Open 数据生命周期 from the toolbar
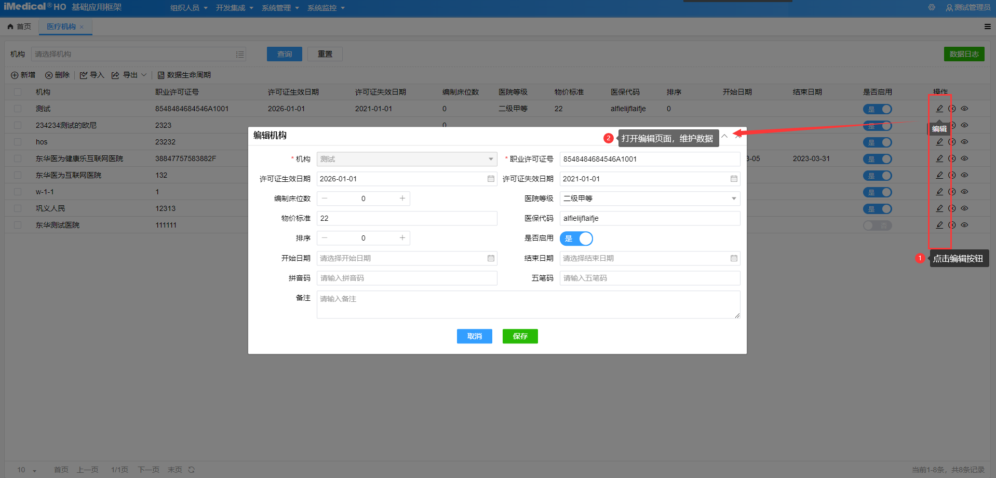 pyautogui.click(x=184, y=75)
